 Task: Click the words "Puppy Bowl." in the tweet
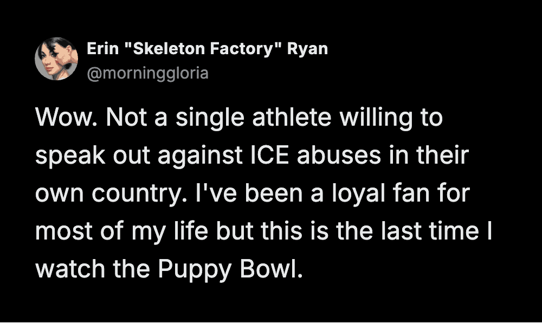pos(228,268)
